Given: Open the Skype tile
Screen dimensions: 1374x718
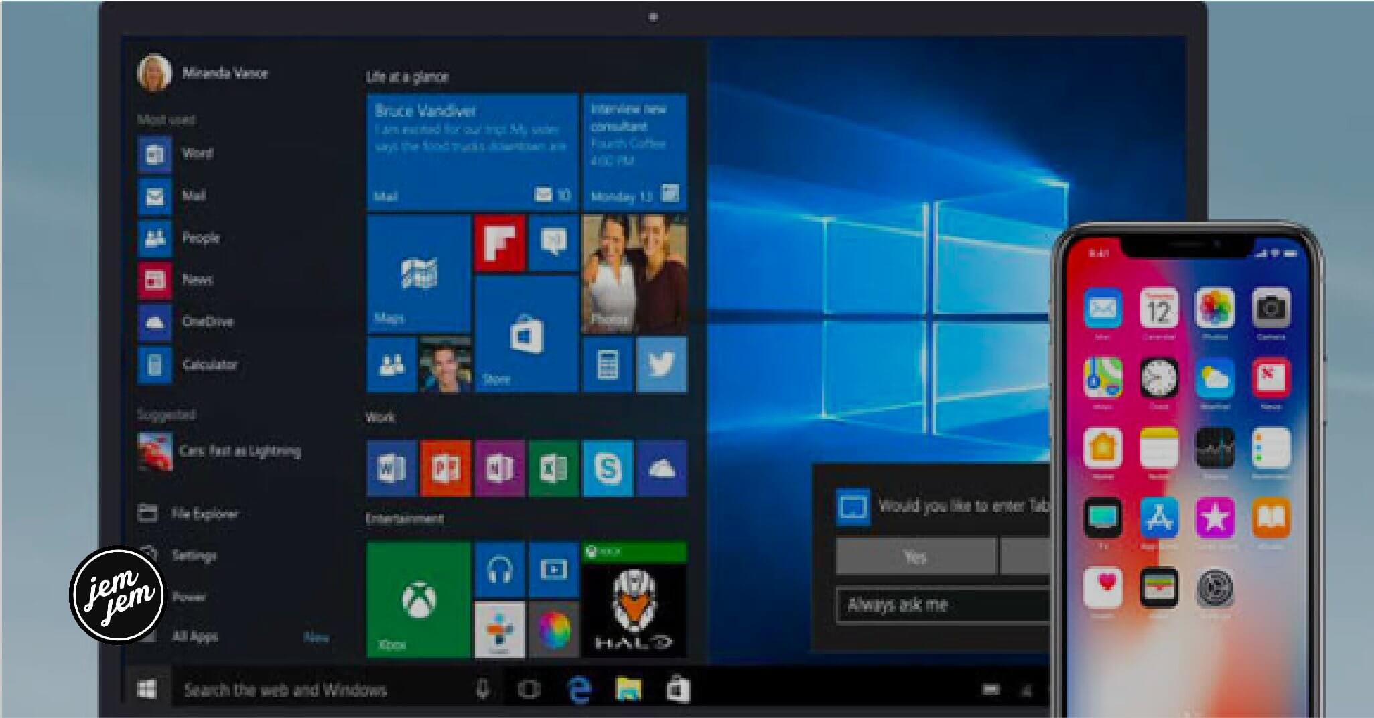Looking at the screenshot, I should pyautogui.click(x=608, y=468).
